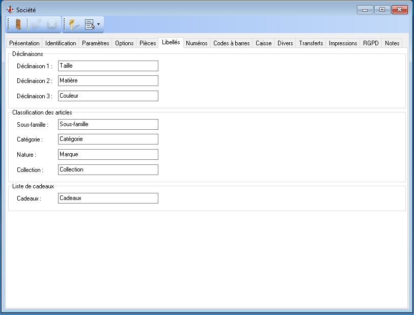
Task: Go to the Paramètres tab
Action: click(95, 43)
